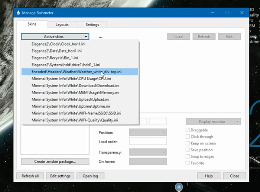Click the Load button
Screen dimensions: 260x192
(x=179, y=36)
